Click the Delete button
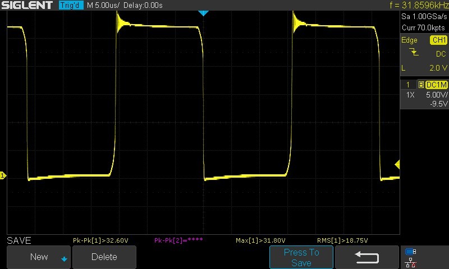 pyautogui.click(x=104, y=257)
